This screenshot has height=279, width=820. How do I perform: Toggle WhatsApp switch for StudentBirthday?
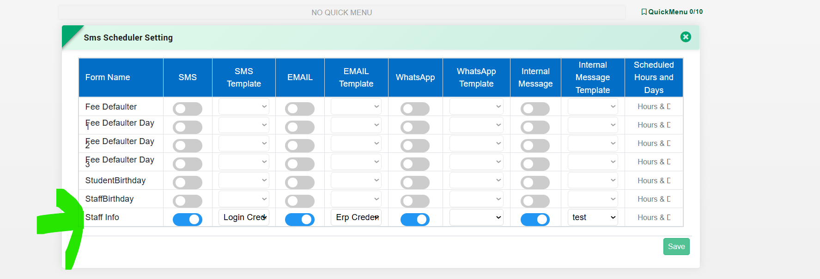pos(415,182)
